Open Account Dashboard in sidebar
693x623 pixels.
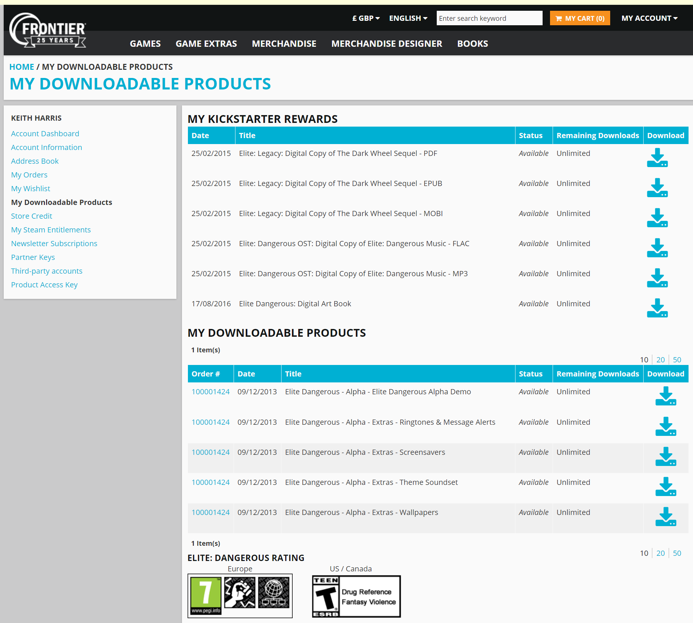pos(45,134)
